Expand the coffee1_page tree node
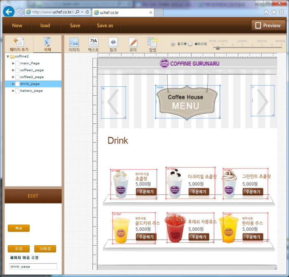 pos(13,70)
